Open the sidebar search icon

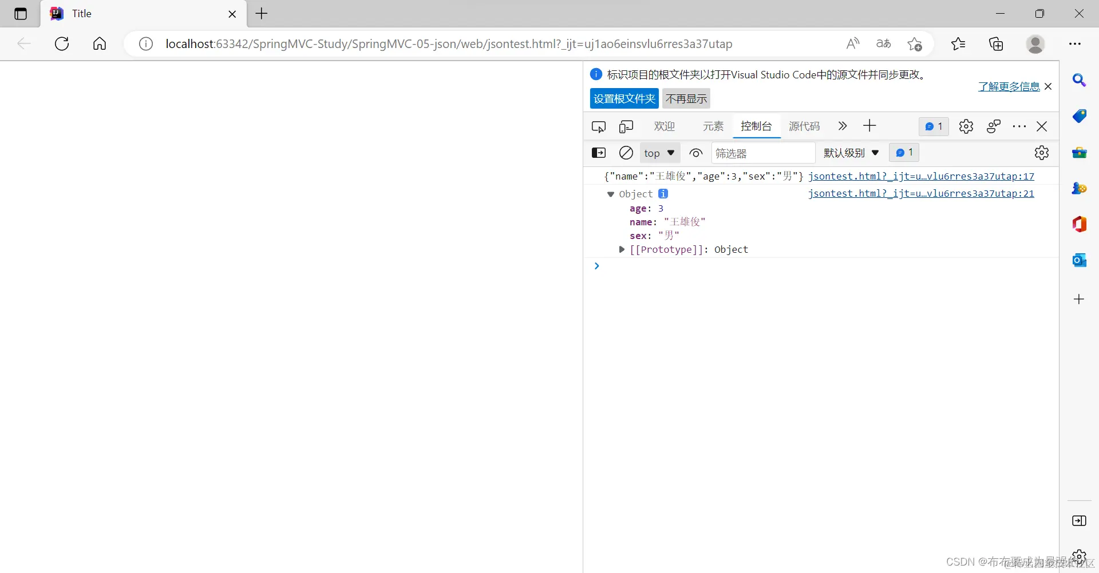click(1079, 80)
